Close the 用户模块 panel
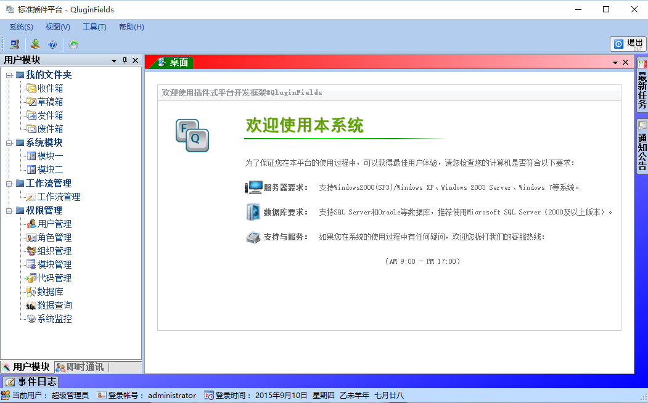 coord(135,60)
